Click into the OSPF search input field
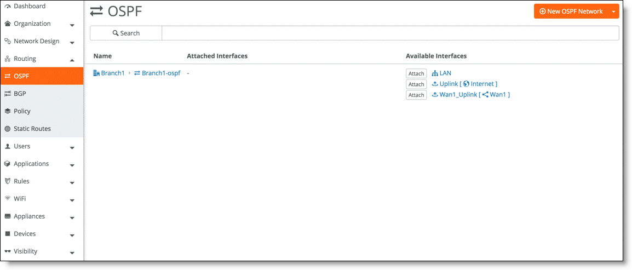 pos(390,33)
